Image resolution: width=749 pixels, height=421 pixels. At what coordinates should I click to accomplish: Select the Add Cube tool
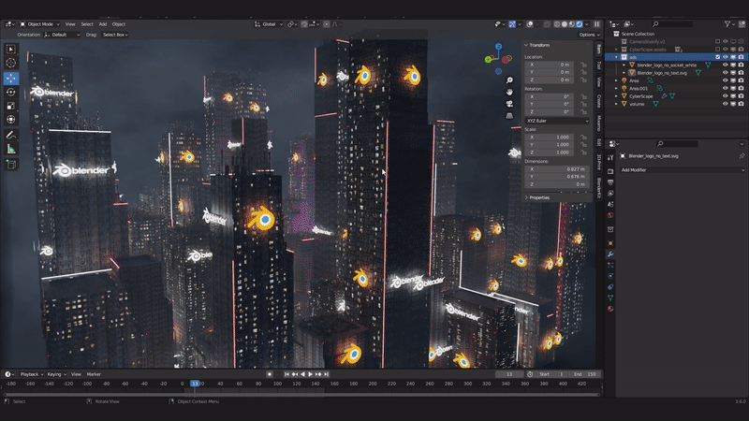[x=11, y=165]
